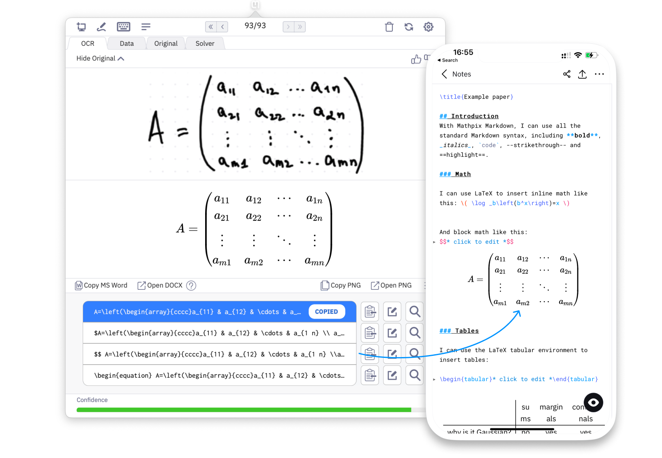Expand the block math source marker
The height and width of the screenshot is (458, 662).
pyautogui.click(x=434, y=242)
